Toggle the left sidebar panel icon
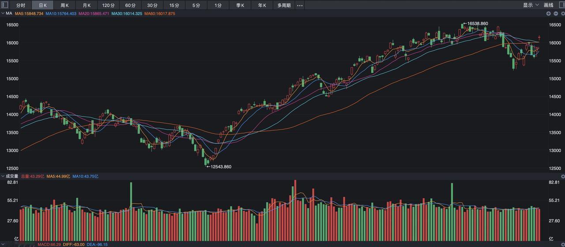 click(4, 5)
